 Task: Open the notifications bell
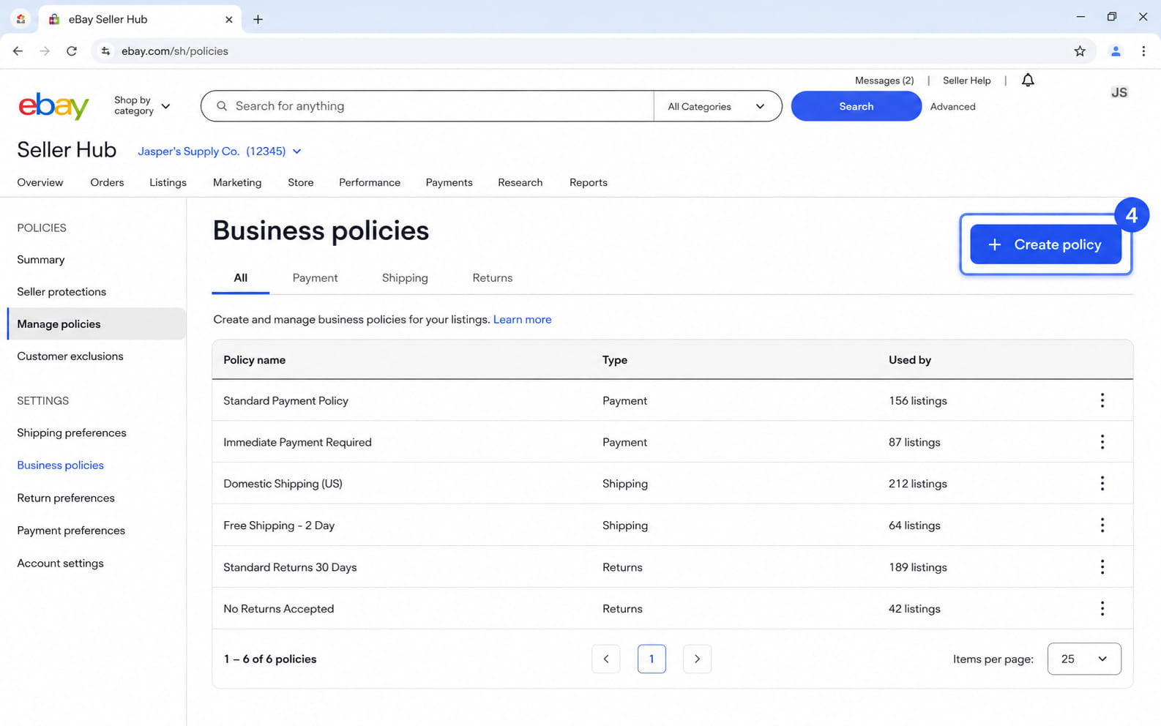click(x=1028, y=81)
